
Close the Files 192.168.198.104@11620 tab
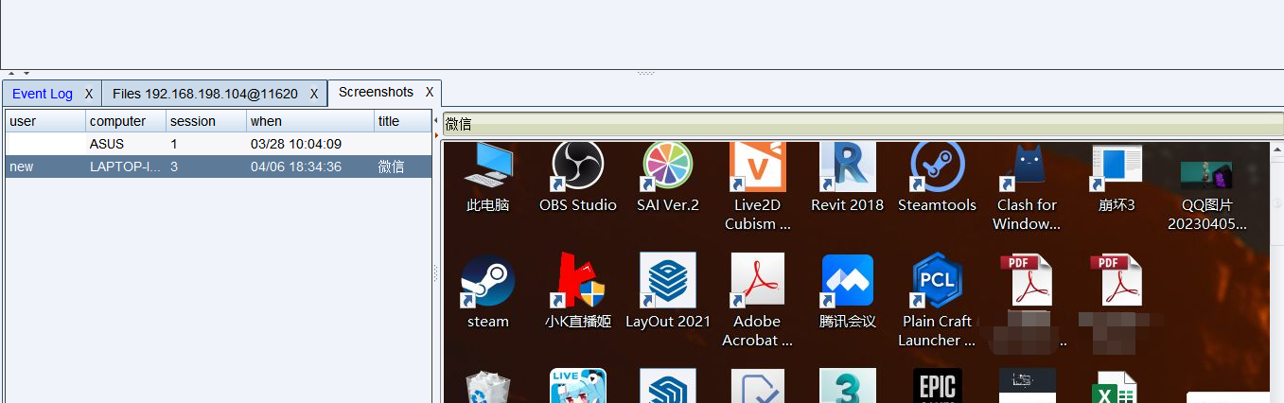click(314, 94)
